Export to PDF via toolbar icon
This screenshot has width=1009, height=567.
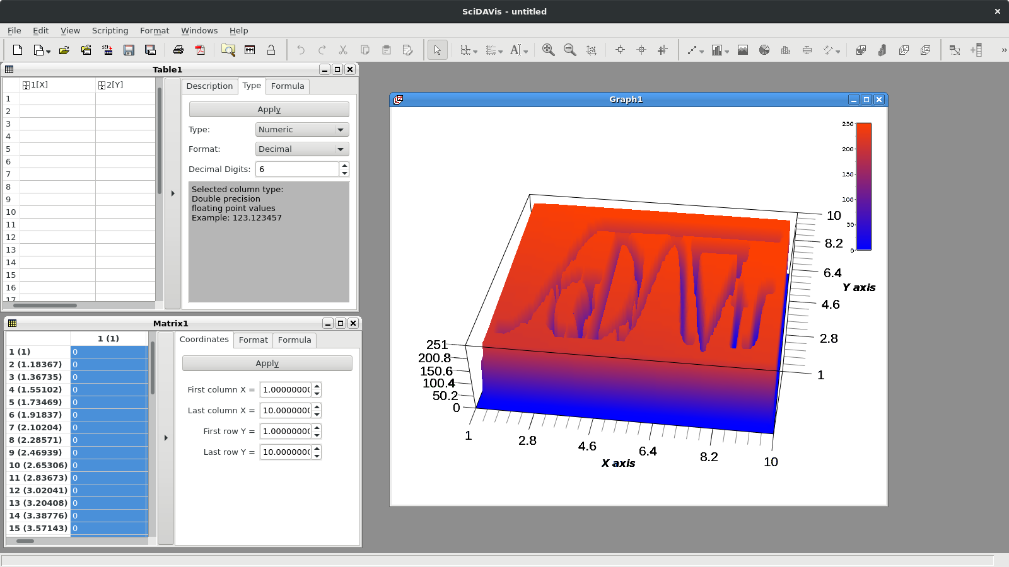coord(200,50)
